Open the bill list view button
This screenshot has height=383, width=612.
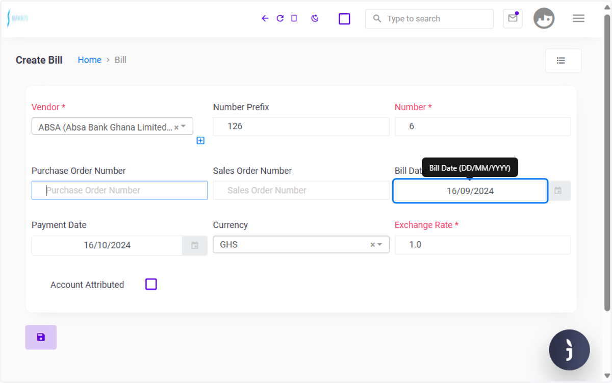(x=563, y=61)
